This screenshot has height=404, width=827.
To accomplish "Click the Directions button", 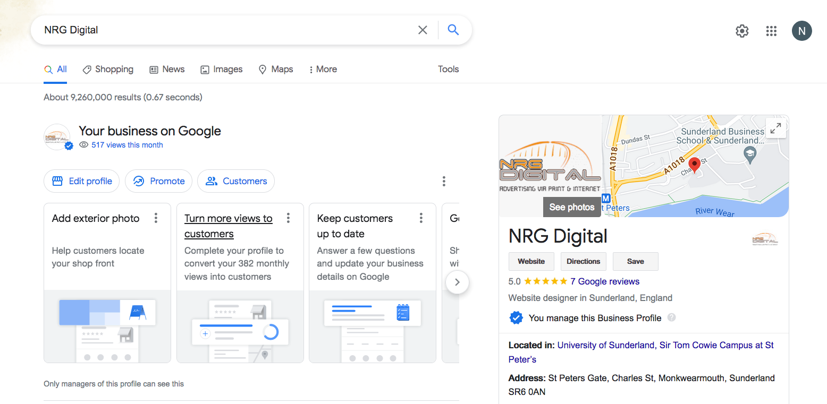I will tap(583, 261).
